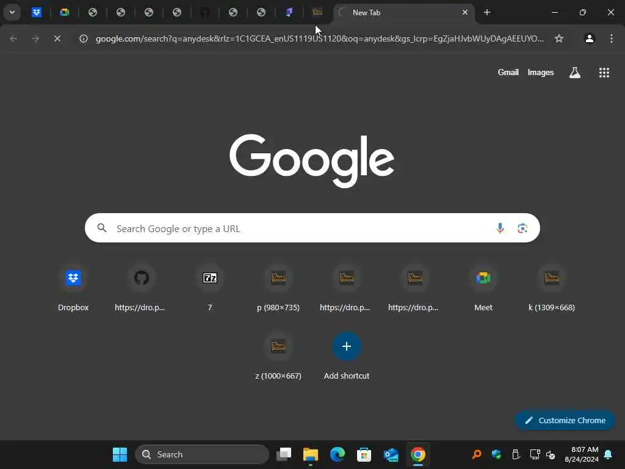Launch Microsoft Edge from taskbar

click(337, 454)
